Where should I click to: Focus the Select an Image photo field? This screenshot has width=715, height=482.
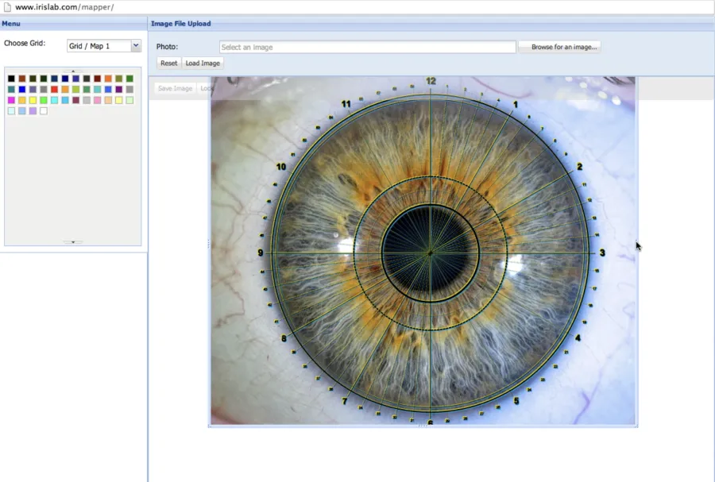[x=368, y=47]
